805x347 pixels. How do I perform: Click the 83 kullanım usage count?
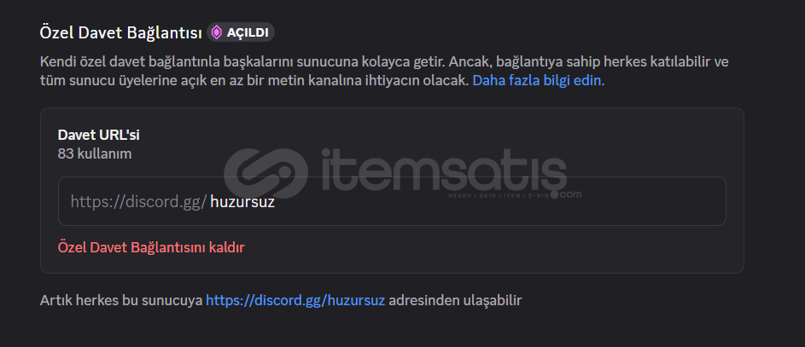[x=95, y=153]
